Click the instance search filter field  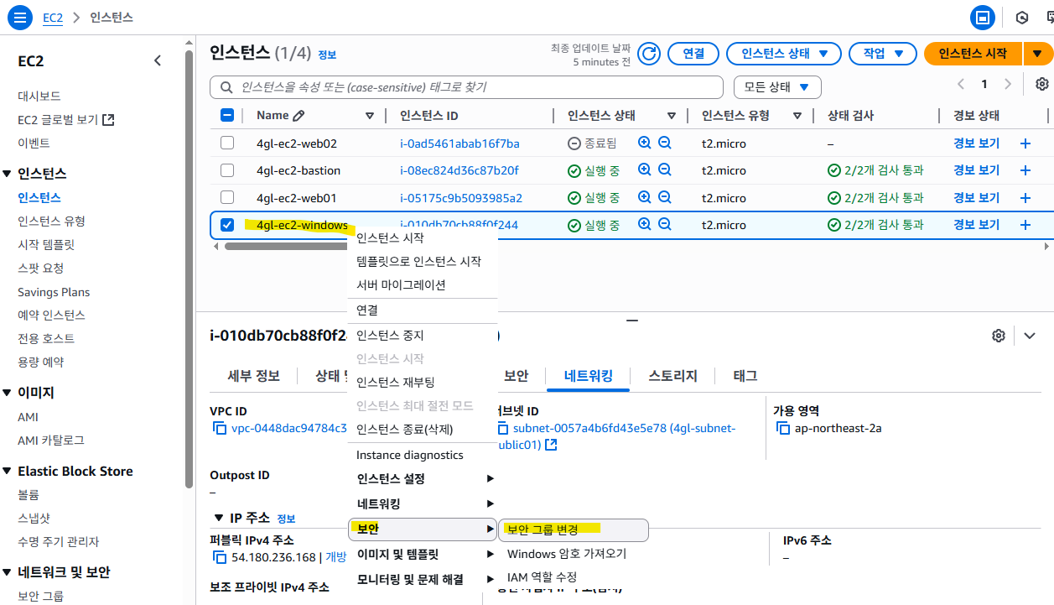click(x=466, y=87)
